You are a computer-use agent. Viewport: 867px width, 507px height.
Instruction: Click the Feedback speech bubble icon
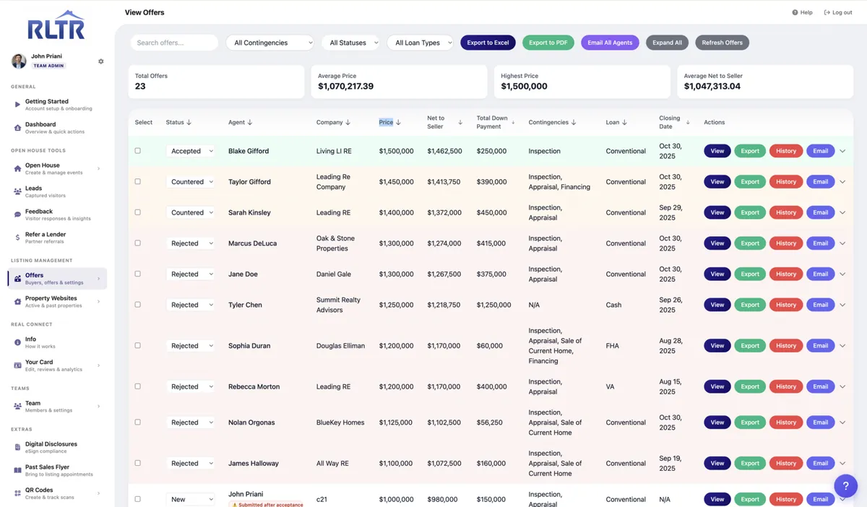coord(17,214)
